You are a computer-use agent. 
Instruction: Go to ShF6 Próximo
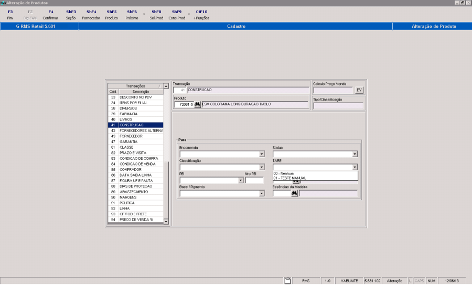[x=132, y=15]
